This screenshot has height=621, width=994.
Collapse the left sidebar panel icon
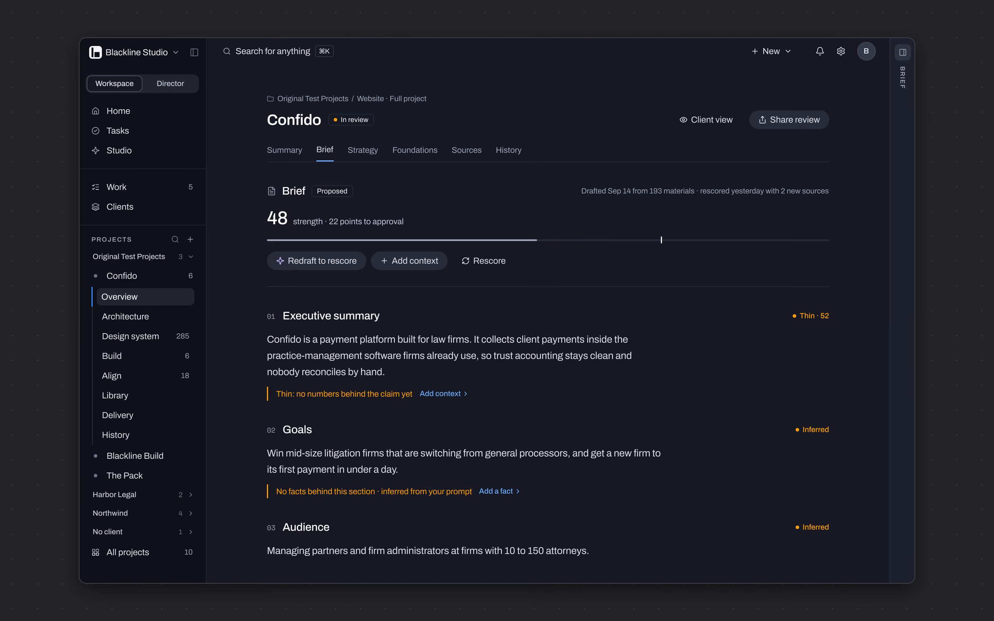(x=194, y=52)
